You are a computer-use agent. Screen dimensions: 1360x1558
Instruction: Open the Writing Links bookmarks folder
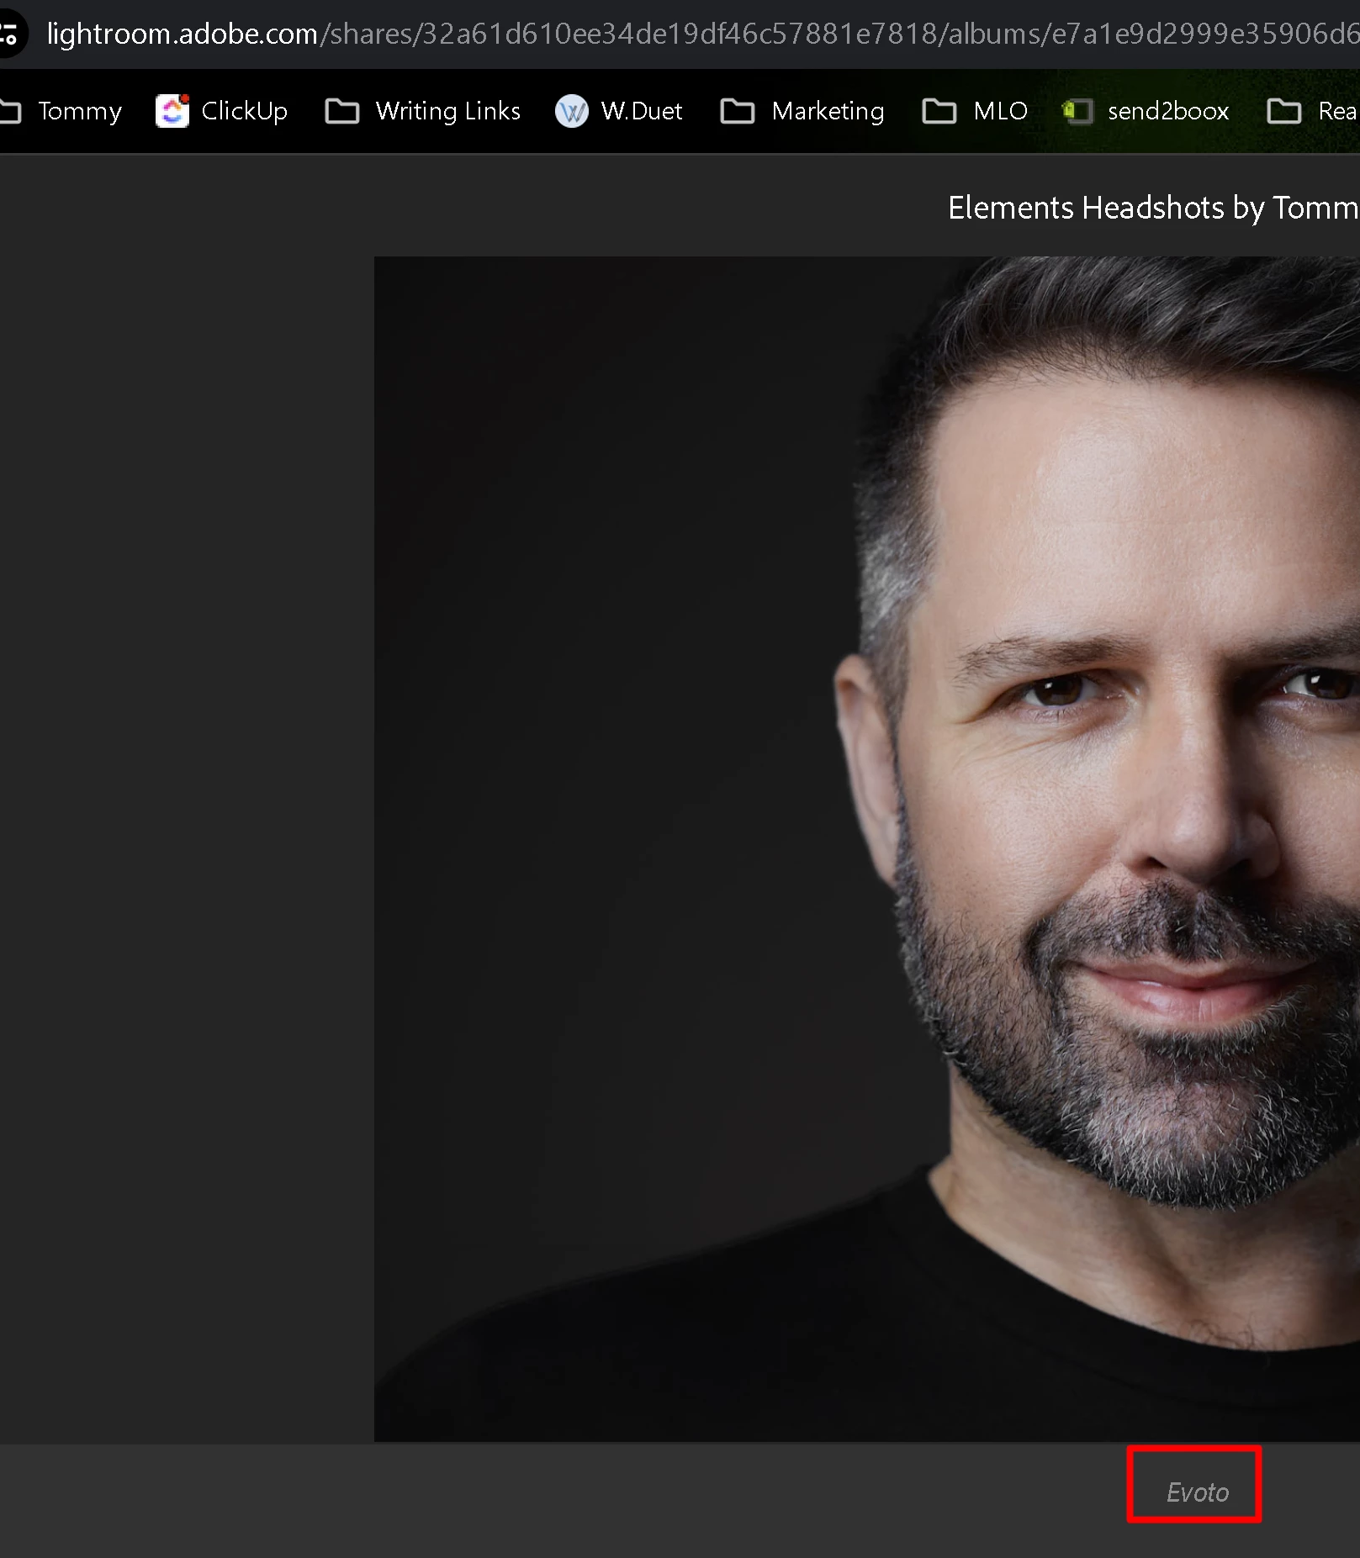(423, 111)
